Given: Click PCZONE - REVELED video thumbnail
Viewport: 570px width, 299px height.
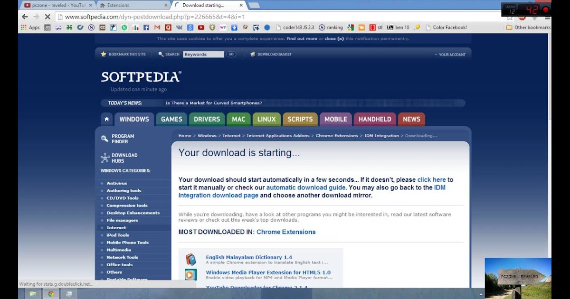Looking at the screenshot, I should tap(518, 278).
